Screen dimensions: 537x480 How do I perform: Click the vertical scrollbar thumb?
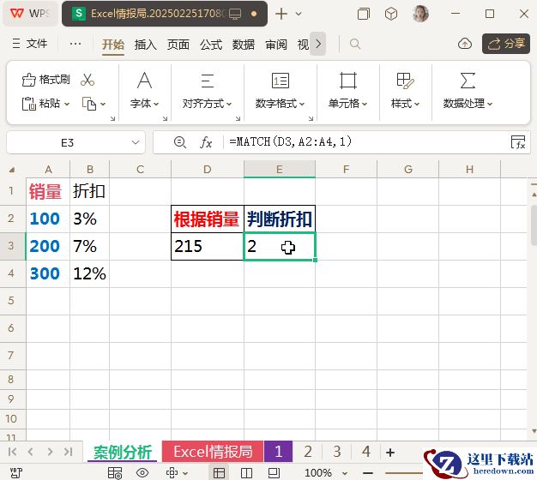click(x=534, y=225)
